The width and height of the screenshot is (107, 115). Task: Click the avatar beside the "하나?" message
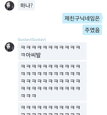(9, 6)
